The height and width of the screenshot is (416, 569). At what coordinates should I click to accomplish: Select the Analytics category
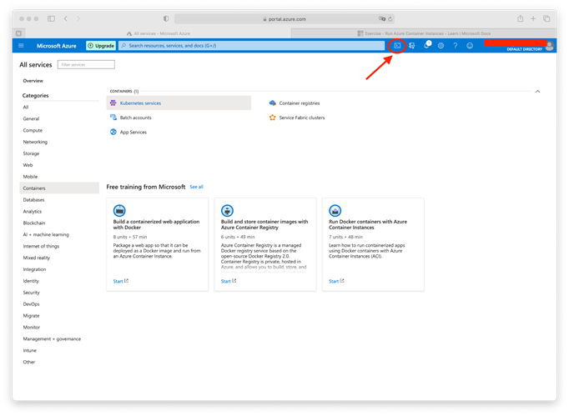(33, 212)
